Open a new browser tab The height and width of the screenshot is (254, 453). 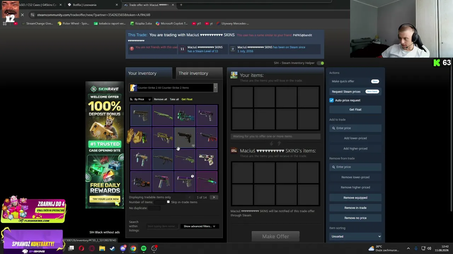click(x=181, y=5)
